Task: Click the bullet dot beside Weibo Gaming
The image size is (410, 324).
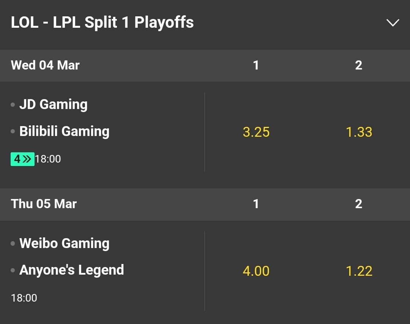Action: 13,243
